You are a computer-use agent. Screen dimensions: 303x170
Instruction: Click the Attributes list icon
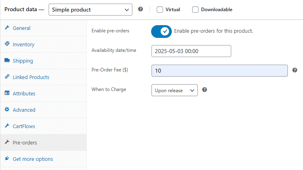click(7, 93)
